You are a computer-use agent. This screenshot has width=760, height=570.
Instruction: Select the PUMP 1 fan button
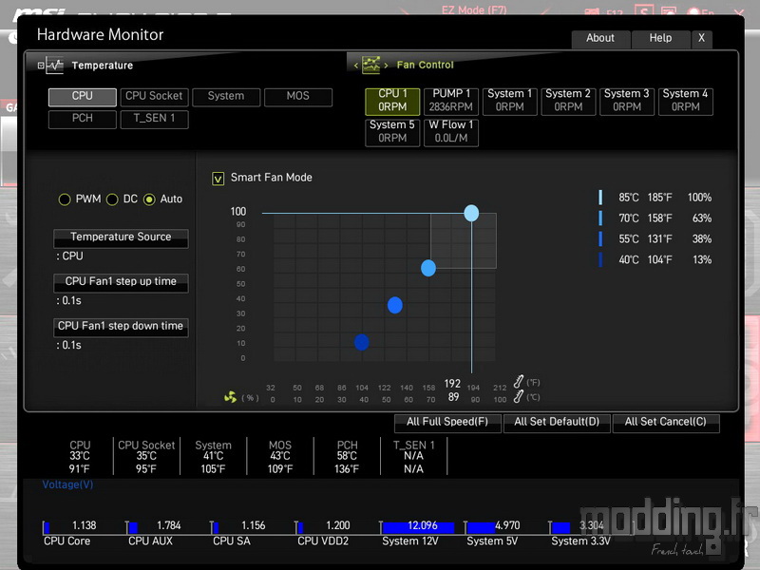[x=451, y=101]
